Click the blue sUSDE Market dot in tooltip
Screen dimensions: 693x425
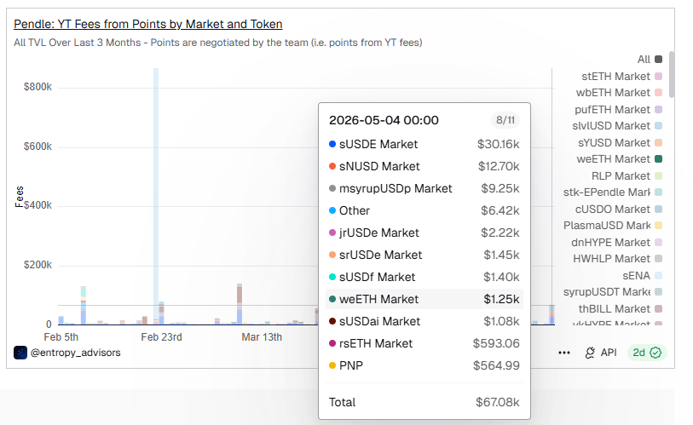332,144
